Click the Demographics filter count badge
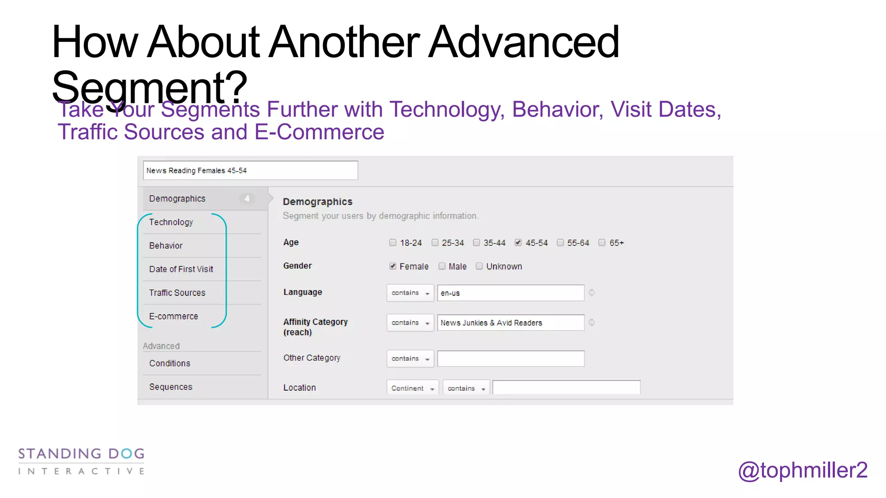Screen dimensions: 886x498 click(x=247, y=198)
